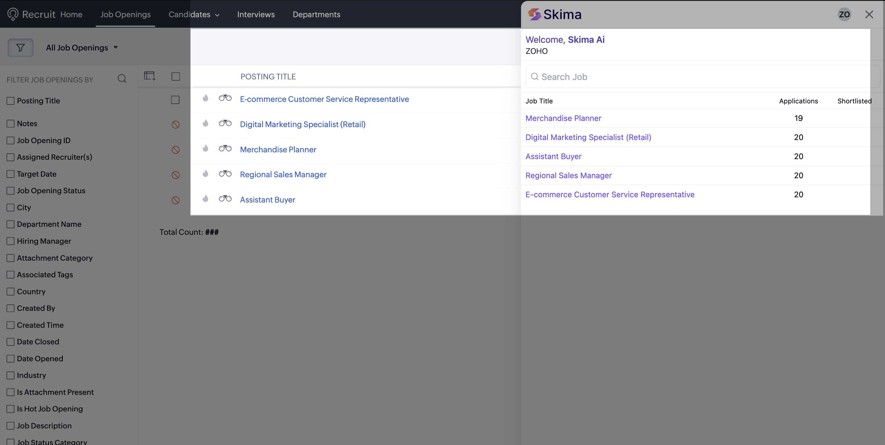Expand the All Job Openings view dropdown
This screenshot has width=885, height=445.
[82, 48]
